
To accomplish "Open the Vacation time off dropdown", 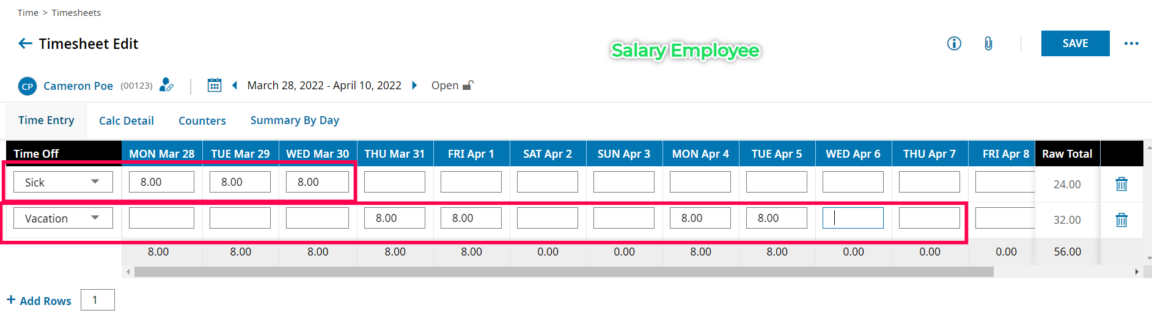I will [x=63, y=218].
